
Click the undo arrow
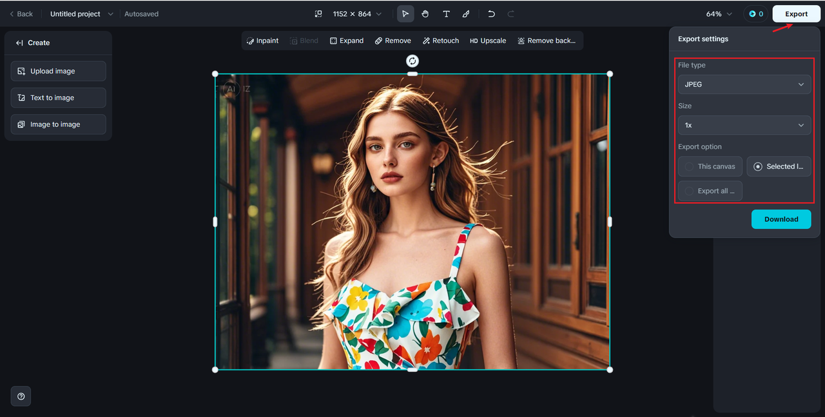pyautogui.click(x=491, y=14)
